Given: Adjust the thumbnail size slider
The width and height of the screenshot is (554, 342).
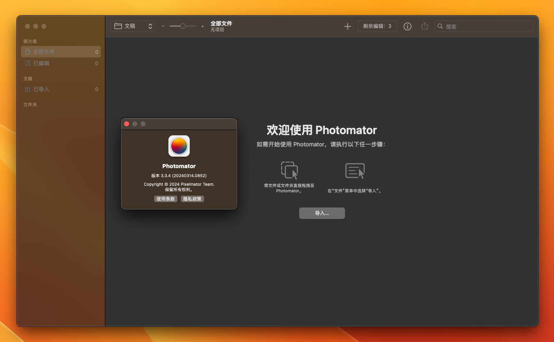Looking at the screenshot, I should 183,26.
